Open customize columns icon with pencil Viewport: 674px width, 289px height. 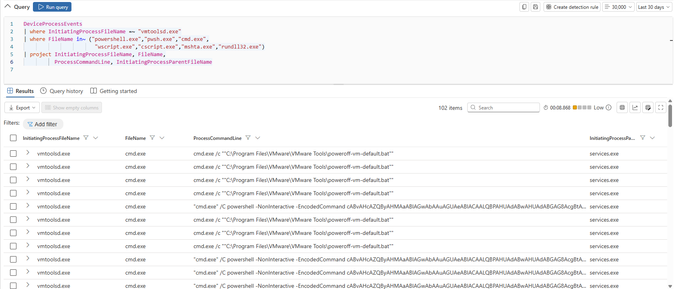tap(648, 107)
